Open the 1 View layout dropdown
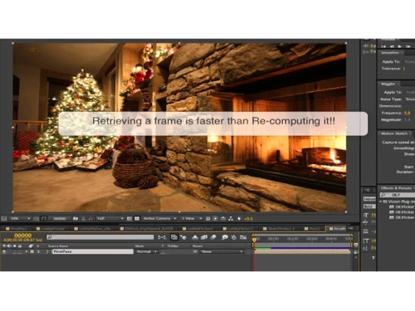Screen dimensions: 415x311 pos(192,218)
